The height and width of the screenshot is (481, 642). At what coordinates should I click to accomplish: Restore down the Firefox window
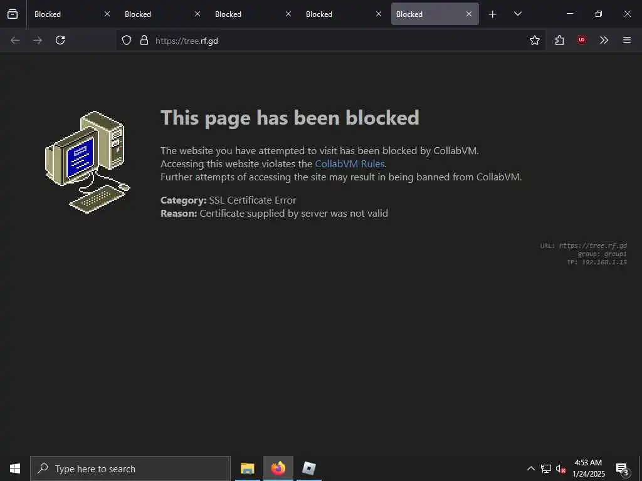click(x=598, y=14)
